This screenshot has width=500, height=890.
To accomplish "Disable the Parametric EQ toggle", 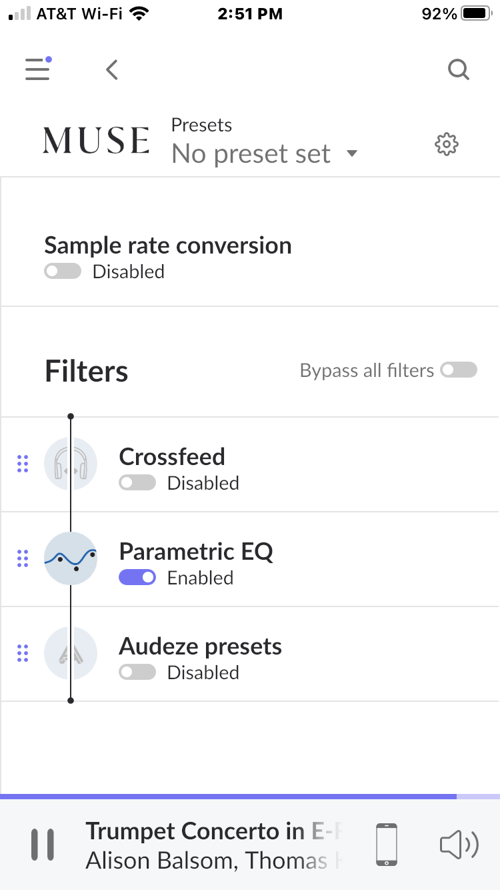I will [x=137, y=578].
